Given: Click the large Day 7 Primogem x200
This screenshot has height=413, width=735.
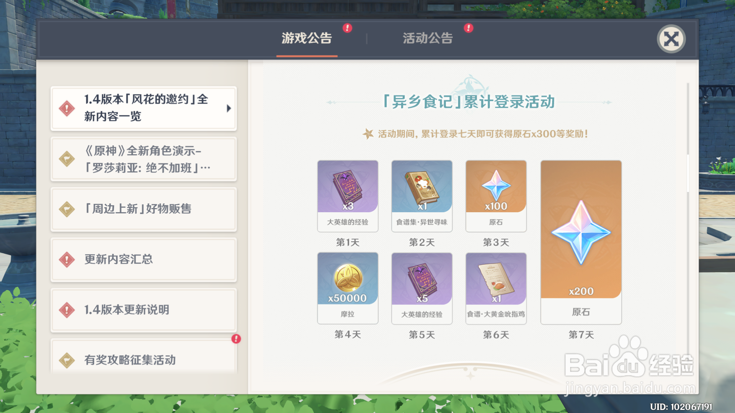Looking at the screenshot, I should point(581,242).
